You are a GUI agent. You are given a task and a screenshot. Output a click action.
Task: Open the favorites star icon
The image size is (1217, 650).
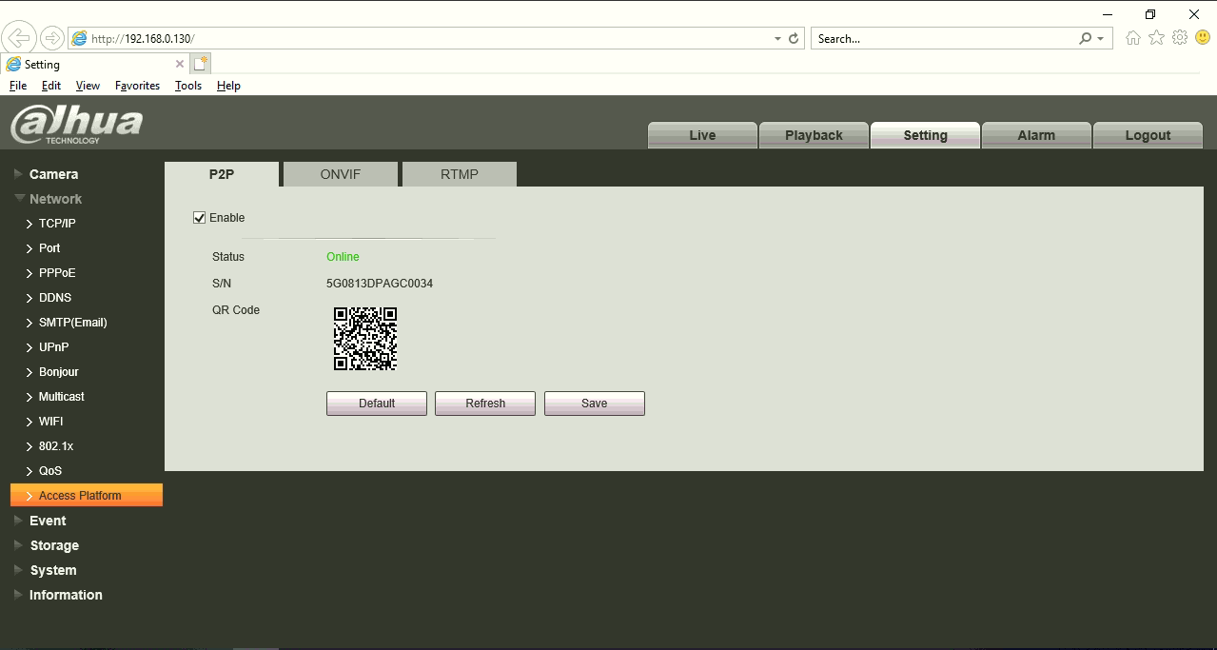pos(1156,38)
